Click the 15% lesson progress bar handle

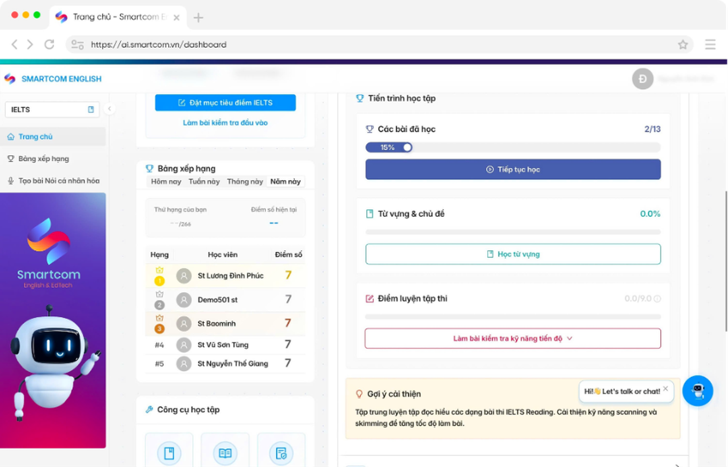tap(407, 147)
